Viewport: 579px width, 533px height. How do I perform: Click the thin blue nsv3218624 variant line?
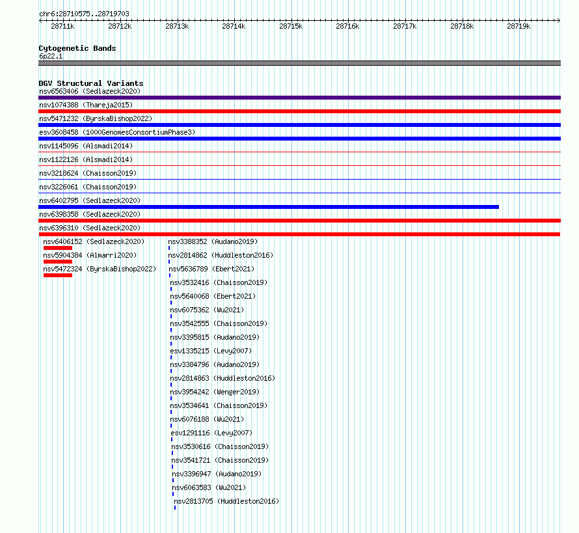click(299, 179)
